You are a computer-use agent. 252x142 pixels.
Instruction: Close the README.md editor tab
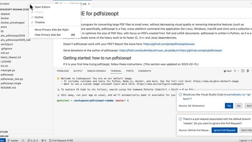[x=89, y=4]
